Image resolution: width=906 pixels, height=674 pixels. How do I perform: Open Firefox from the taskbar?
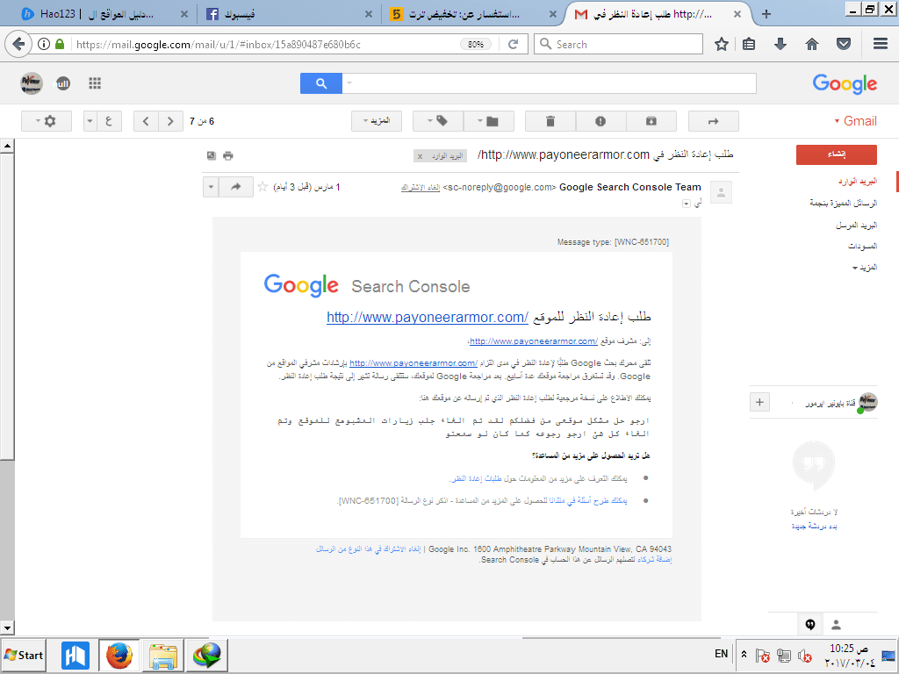119,656
